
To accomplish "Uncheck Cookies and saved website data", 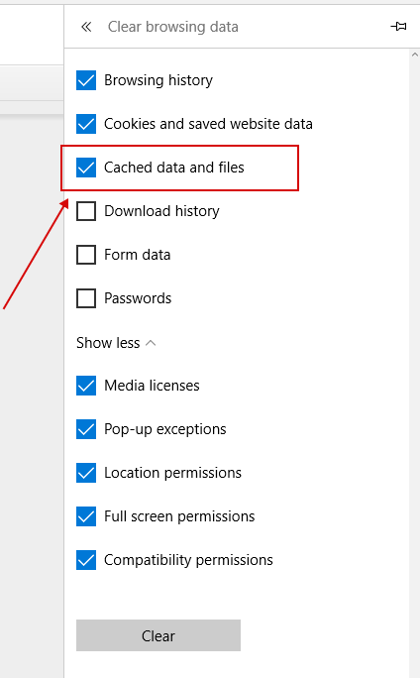I will pos(86,124).
